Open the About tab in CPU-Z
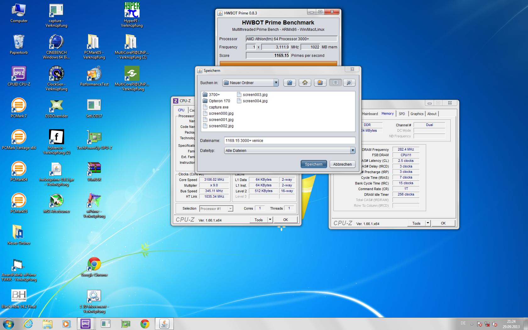The height and width of the screenshot is (330, 528). 432,114
